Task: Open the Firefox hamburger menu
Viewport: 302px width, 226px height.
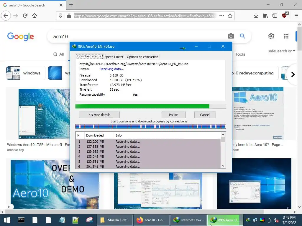Action: pos(296,16)
